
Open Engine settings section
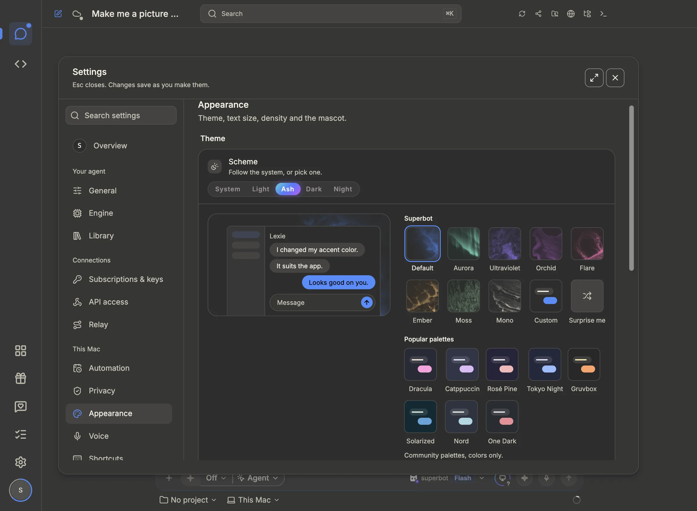119,213
